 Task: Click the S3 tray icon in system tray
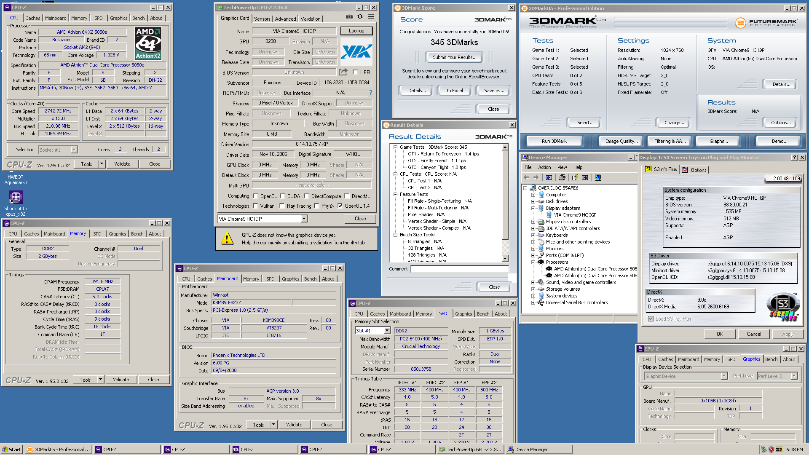coord(779,450)
